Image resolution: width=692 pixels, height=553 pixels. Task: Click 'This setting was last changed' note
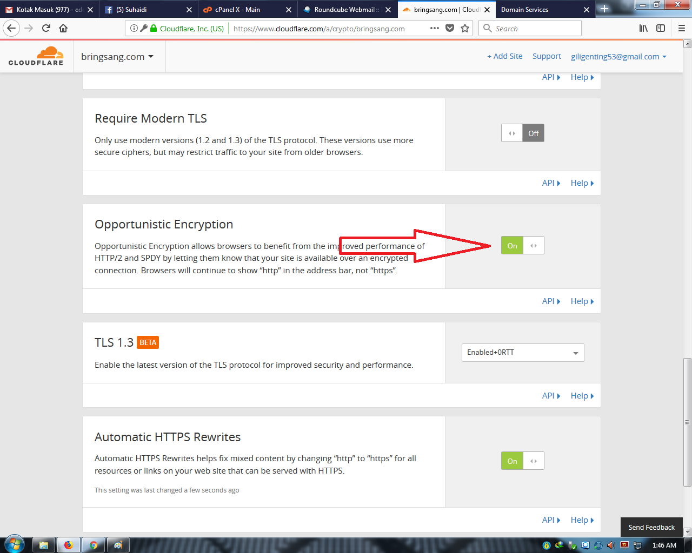coord(167,490)
